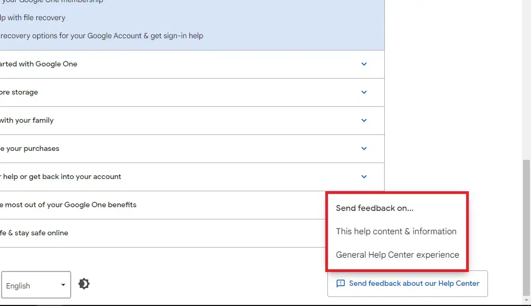Click the feedback speech-bubble icon
531x306 pixels.
tap(341, 284)
